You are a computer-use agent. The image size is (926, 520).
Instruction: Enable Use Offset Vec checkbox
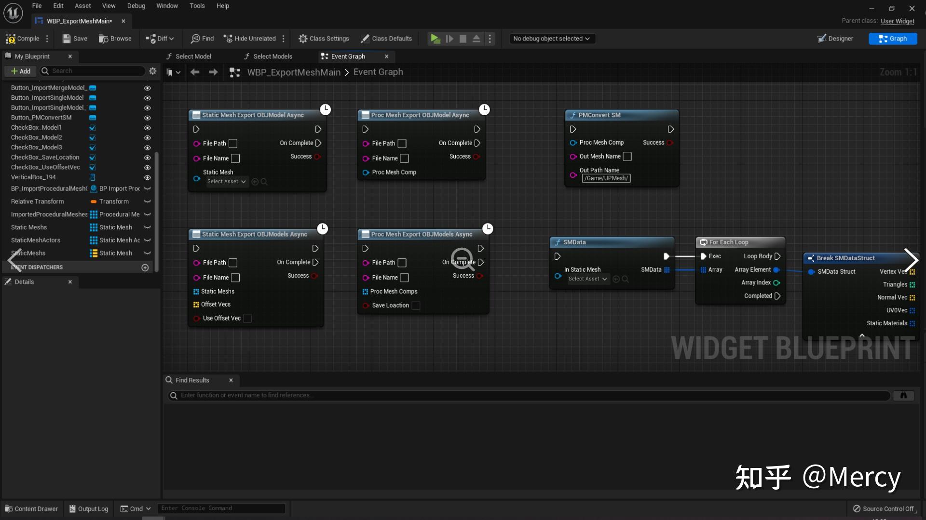(x=247, y=319)
